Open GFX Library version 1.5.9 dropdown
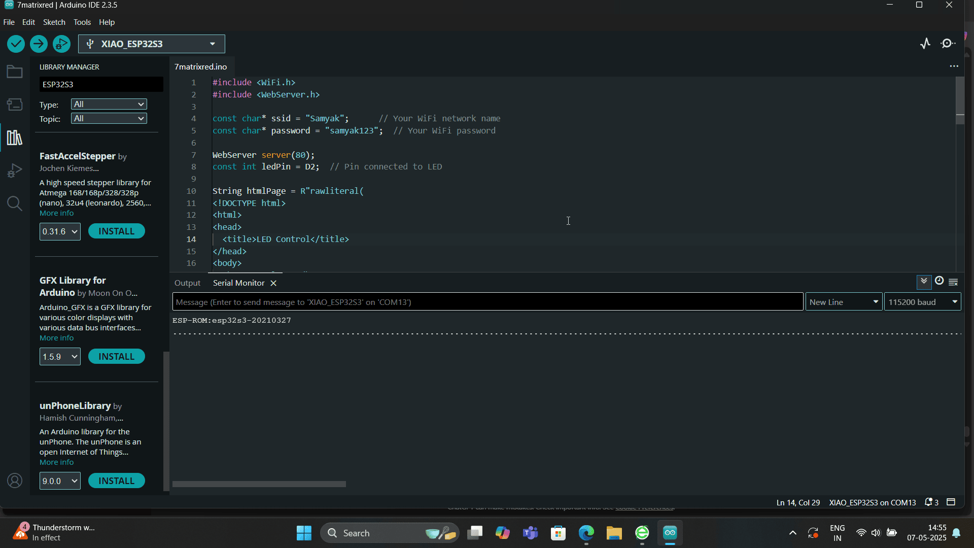Image resolution: width=974 pixels, height=548 pixels. pos(60,357)
